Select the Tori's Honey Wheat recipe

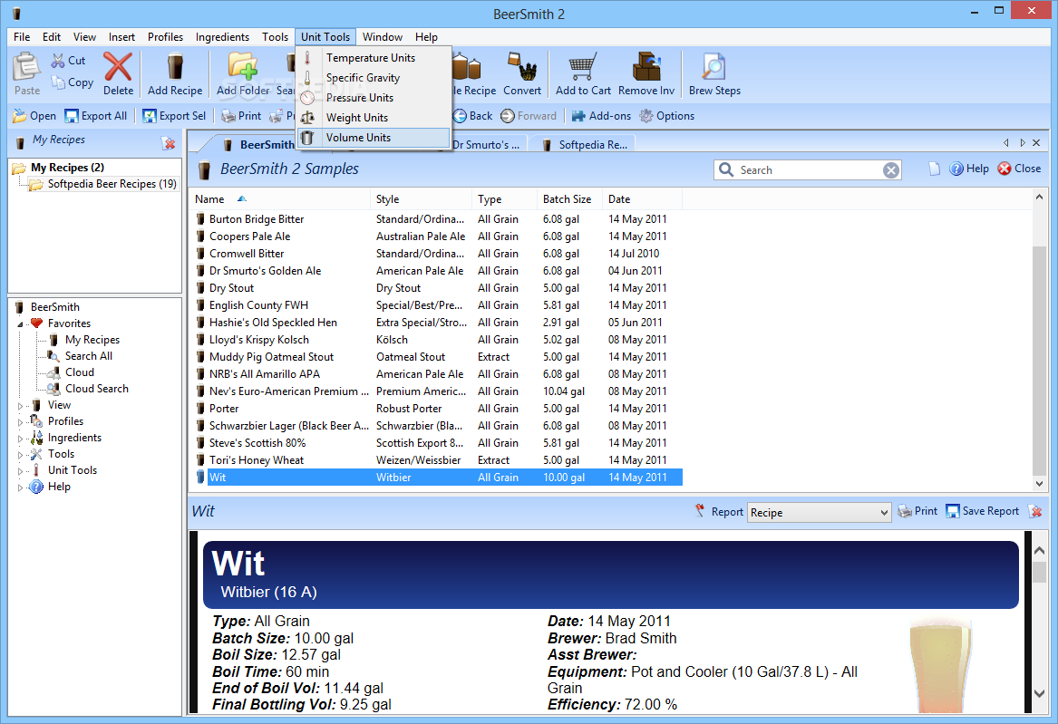pyautogui.click(x=438, y=460)
